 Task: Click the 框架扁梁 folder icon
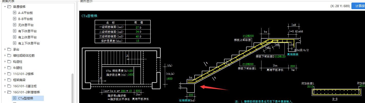pos(9,80)
